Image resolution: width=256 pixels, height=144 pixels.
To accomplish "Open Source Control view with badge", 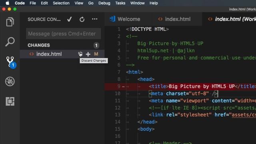I will point(11,62).
